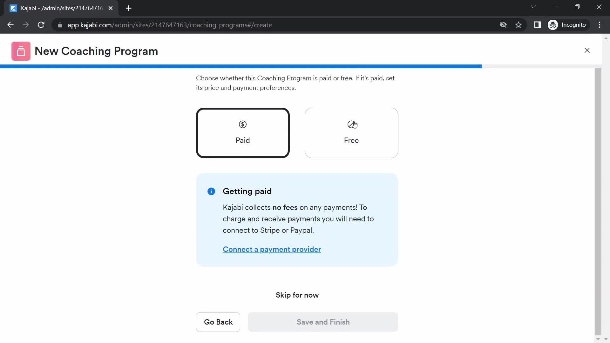Image resolution: width=610 pixels, height=343 pixels.
Task: Click the page vertical scrollbar thumb
Action: click(x=598, y=202)
